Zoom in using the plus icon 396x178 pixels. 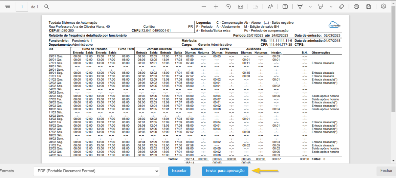pos(216,7)
